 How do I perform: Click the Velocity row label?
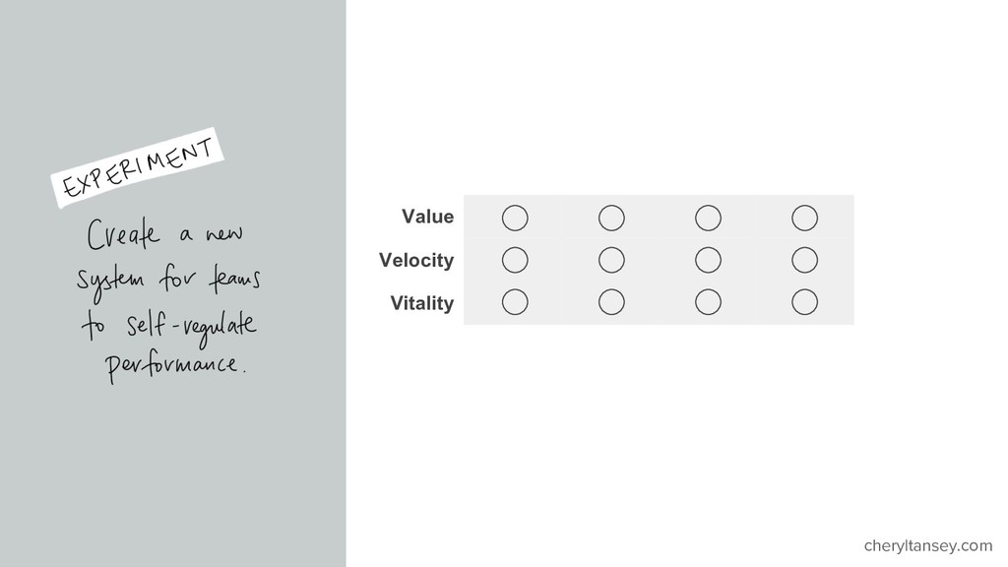[416, 260]
